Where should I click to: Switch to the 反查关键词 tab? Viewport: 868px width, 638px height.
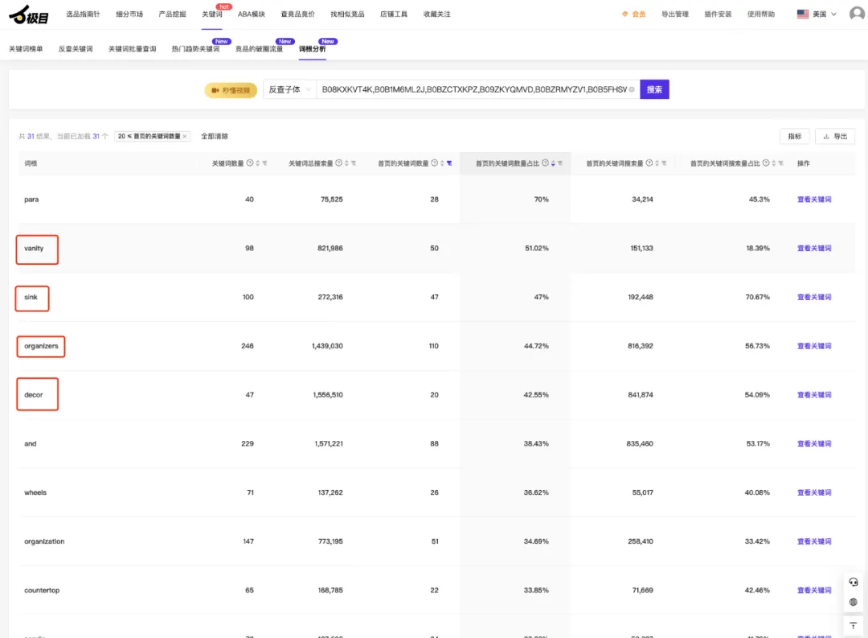point(76,49)
